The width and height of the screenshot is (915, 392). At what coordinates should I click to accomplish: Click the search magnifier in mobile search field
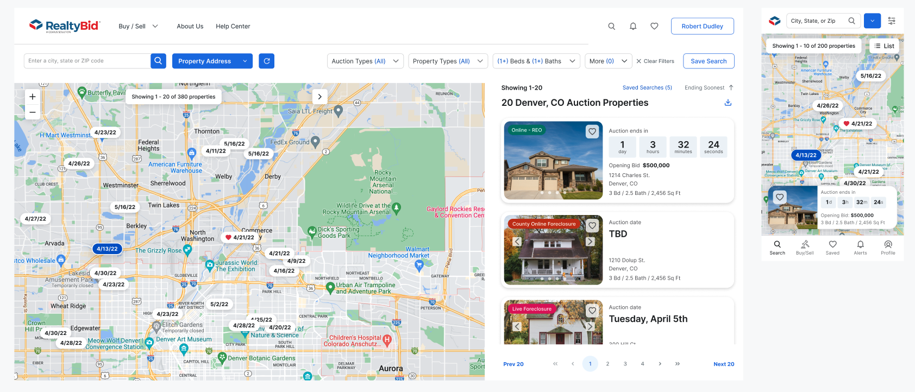pyautogui.click(x=851, y=21)
